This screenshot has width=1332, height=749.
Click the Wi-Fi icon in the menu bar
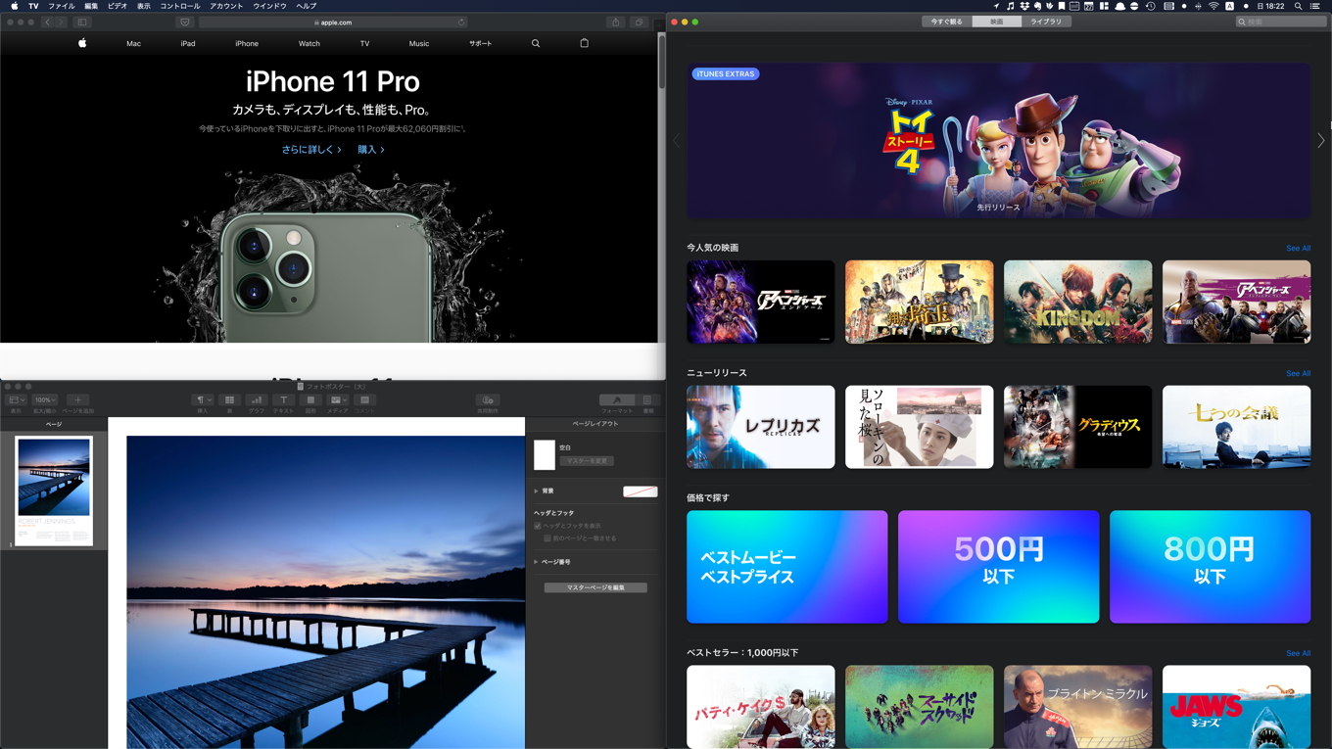click(1213, 6)
